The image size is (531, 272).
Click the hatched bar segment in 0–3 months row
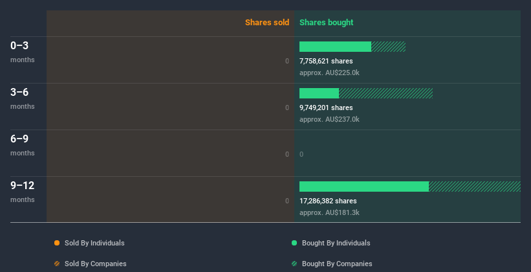coord(389,47)
